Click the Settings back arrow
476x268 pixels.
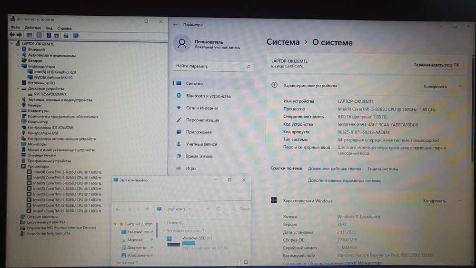pos(175,25)
